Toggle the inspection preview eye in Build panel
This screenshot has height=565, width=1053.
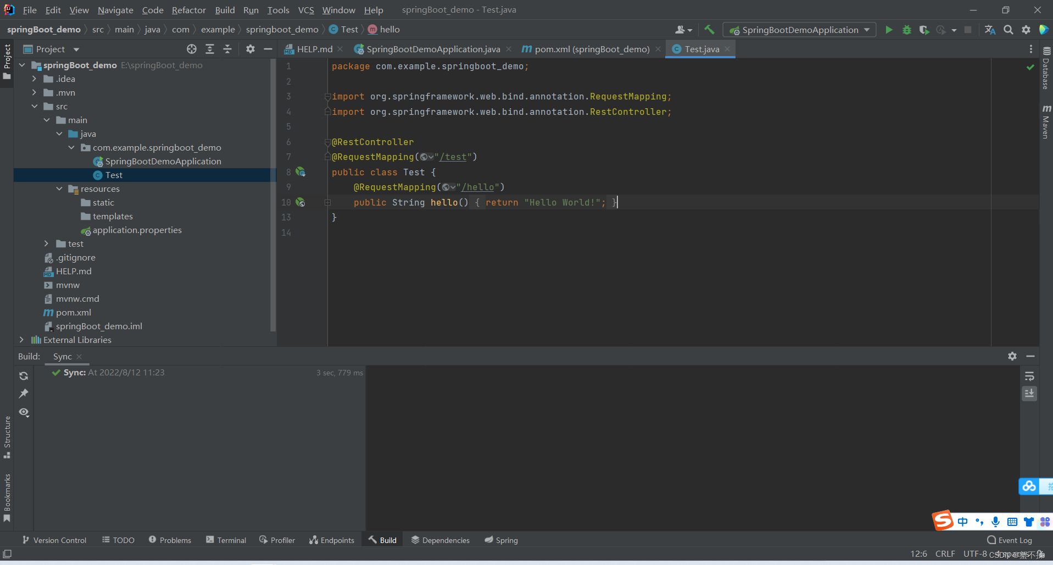(x=23, y=412)
